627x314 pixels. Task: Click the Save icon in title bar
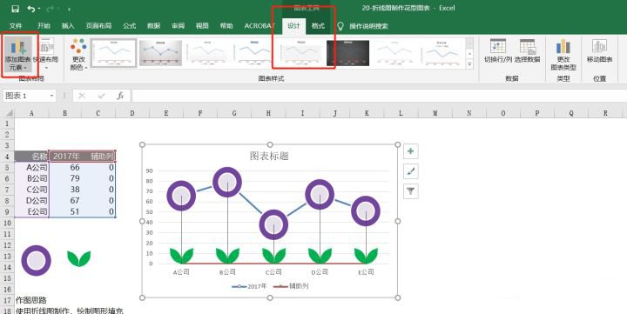pos(15,9)
